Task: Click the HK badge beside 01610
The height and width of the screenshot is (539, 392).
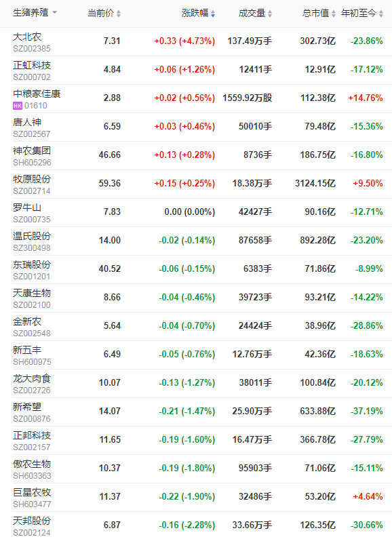Action: 18,106
